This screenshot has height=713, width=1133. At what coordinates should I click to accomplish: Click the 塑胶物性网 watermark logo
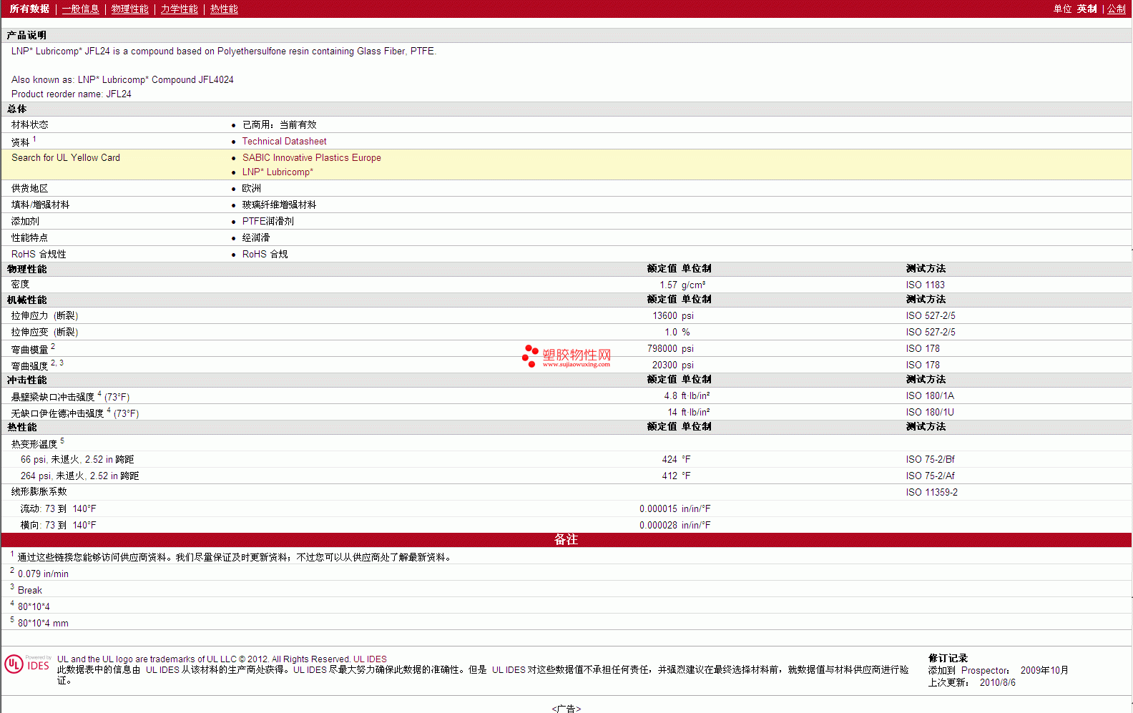coord(566,356)
